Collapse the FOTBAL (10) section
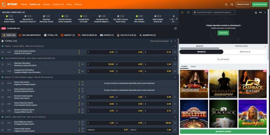Viewport: 270px width, 135px height. pyautogui.click(x=175, y=41)
